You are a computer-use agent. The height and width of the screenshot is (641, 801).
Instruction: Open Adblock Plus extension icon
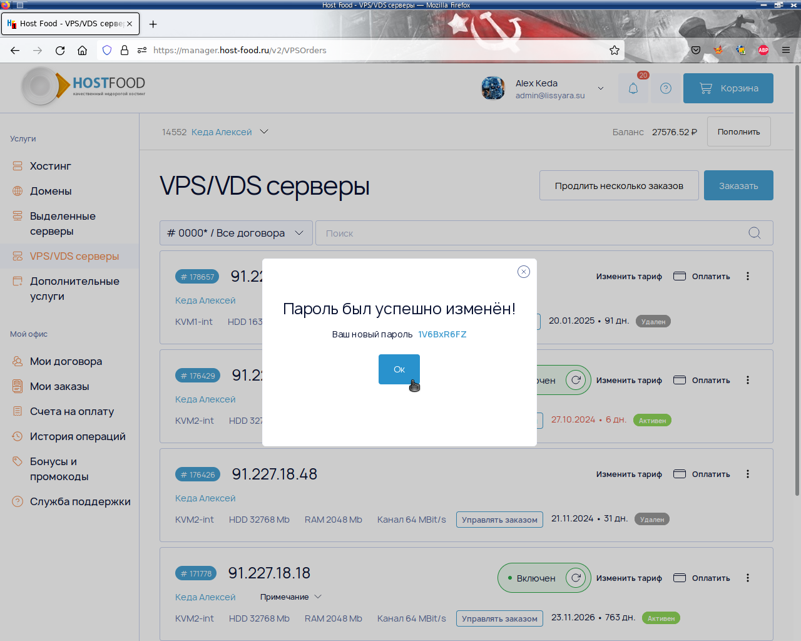pyautogui.click(x=763, y=50)
